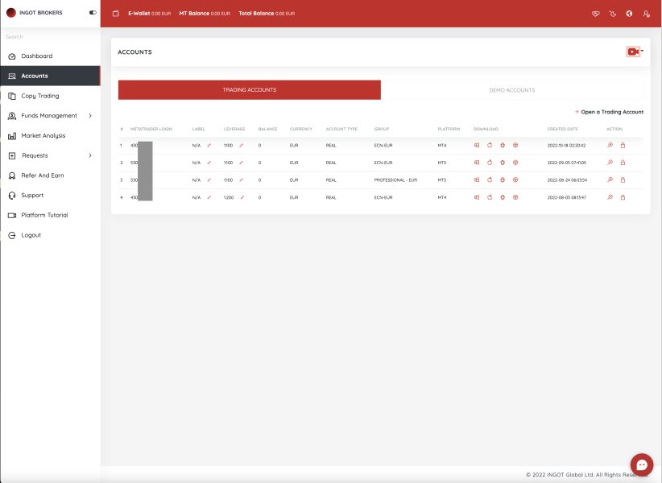Click the PROFESSIONAL - EUR group cell
Screen dimensions: 662x483
395,180
